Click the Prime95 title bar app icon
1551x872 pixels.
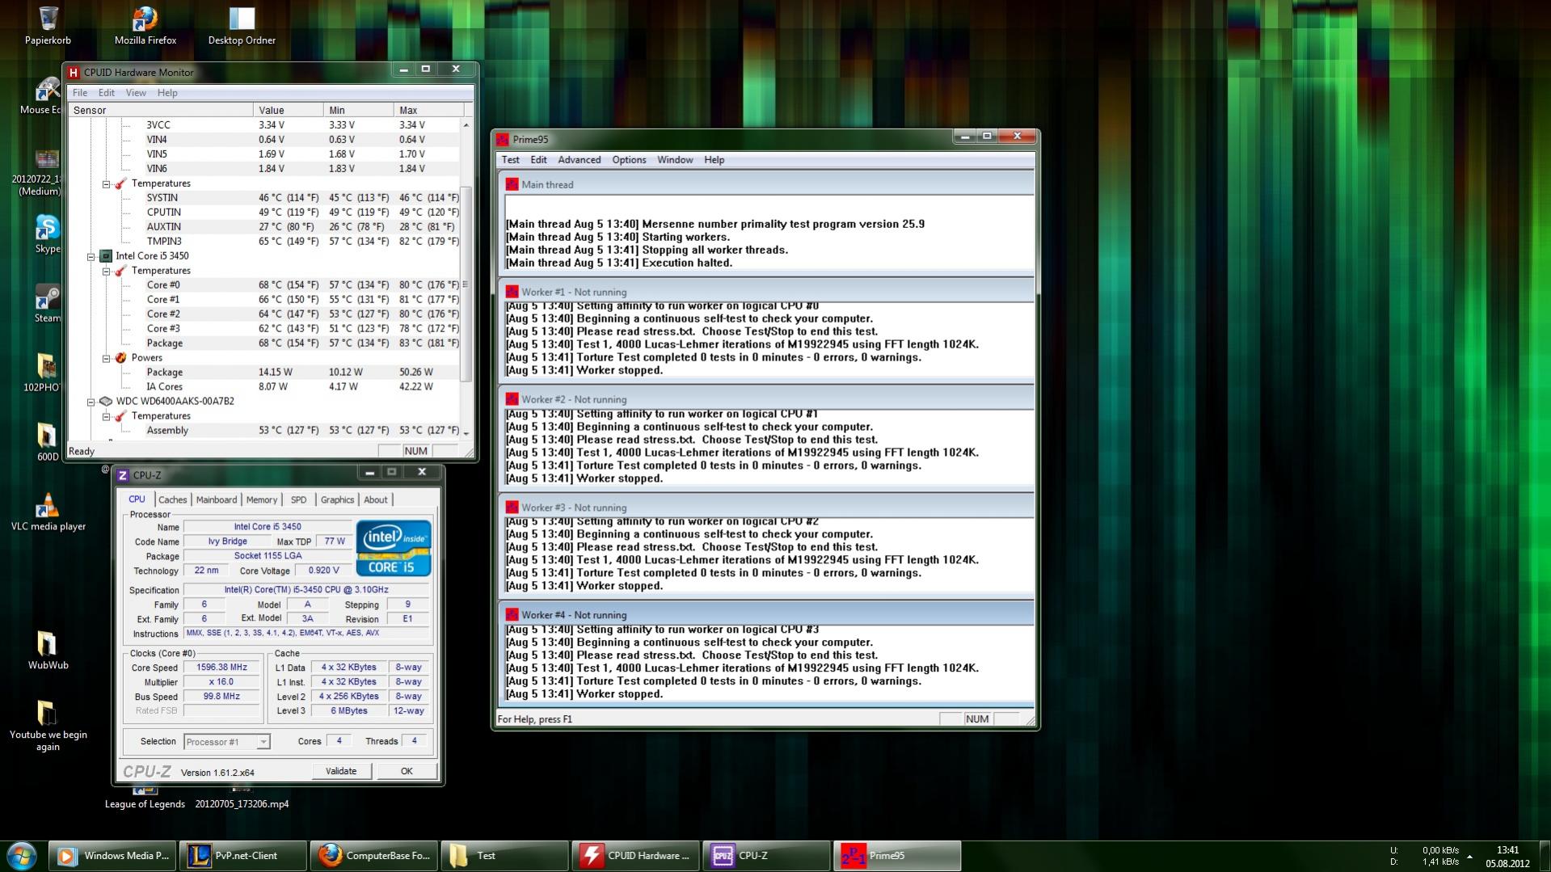coord(503,139)
